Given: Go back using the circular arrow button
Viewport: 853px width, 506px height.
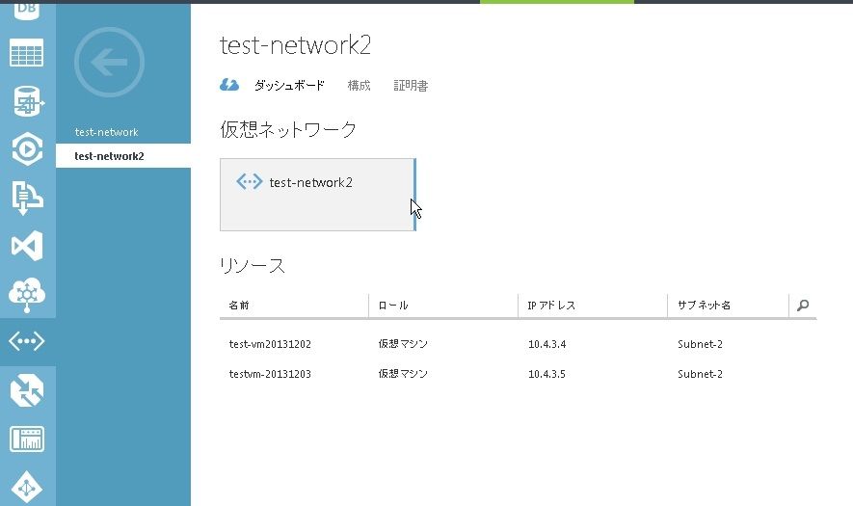Looking at the screenshot, I should (109, 63).
